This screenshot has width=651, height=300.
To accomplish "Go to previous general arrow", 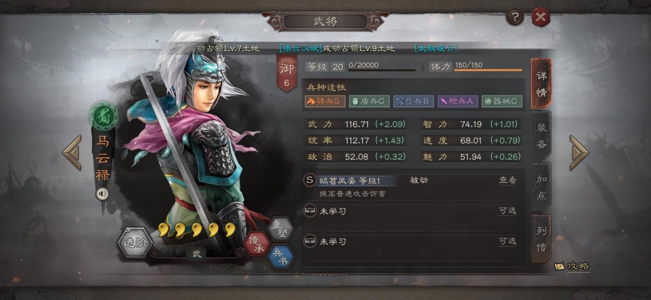I will (72, 153).
